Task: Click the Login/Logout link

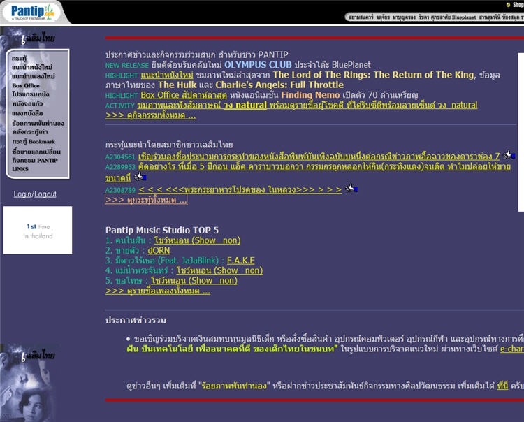Action: tap(35, 194)
